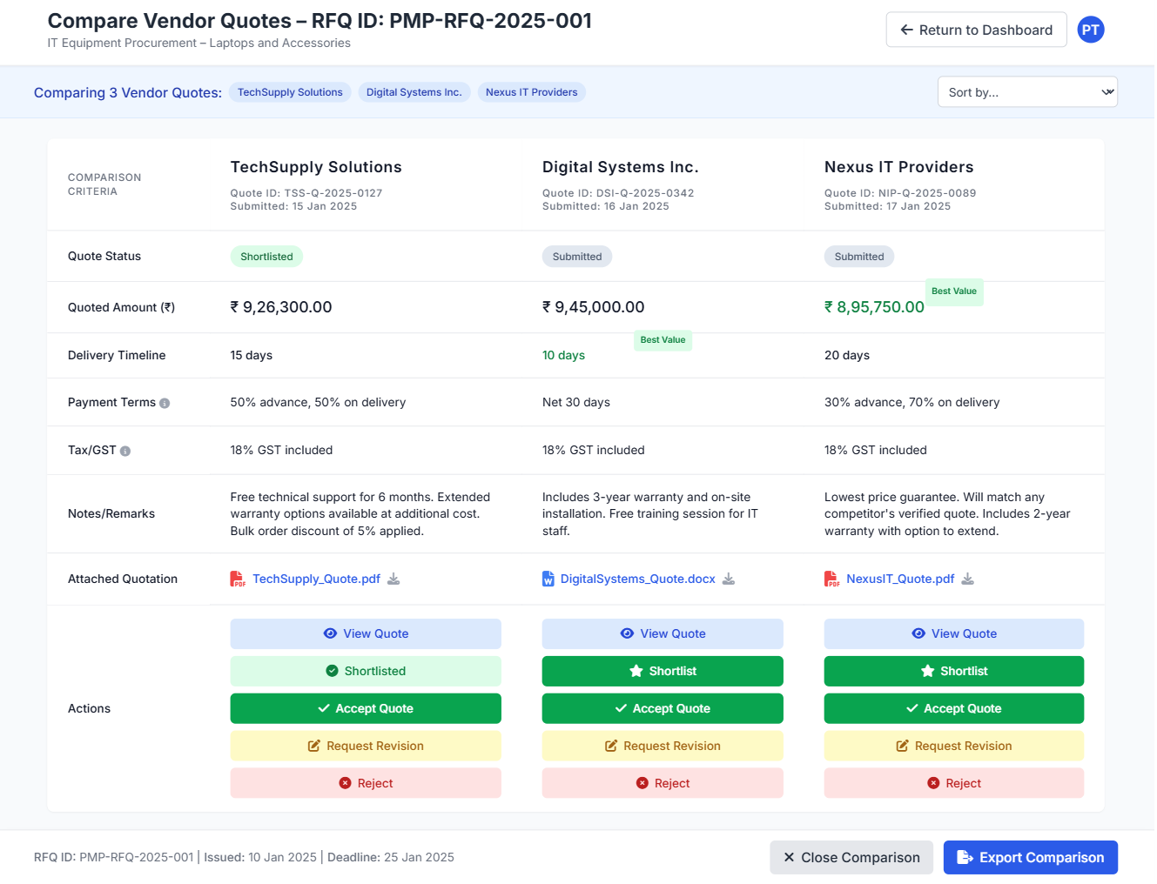The image size is (1157, 884).
Task: Click the info icon beside Tax/GST
Action: [125, 452]
